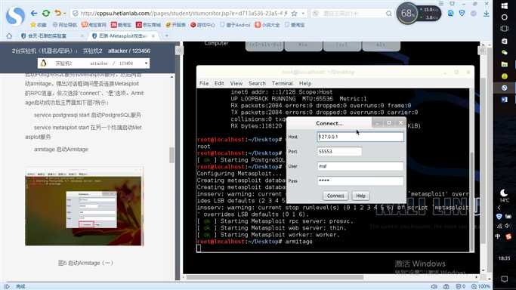Open a new browser tab
Viewport: 516px width, 290px height.
click(x=167, y=35)
